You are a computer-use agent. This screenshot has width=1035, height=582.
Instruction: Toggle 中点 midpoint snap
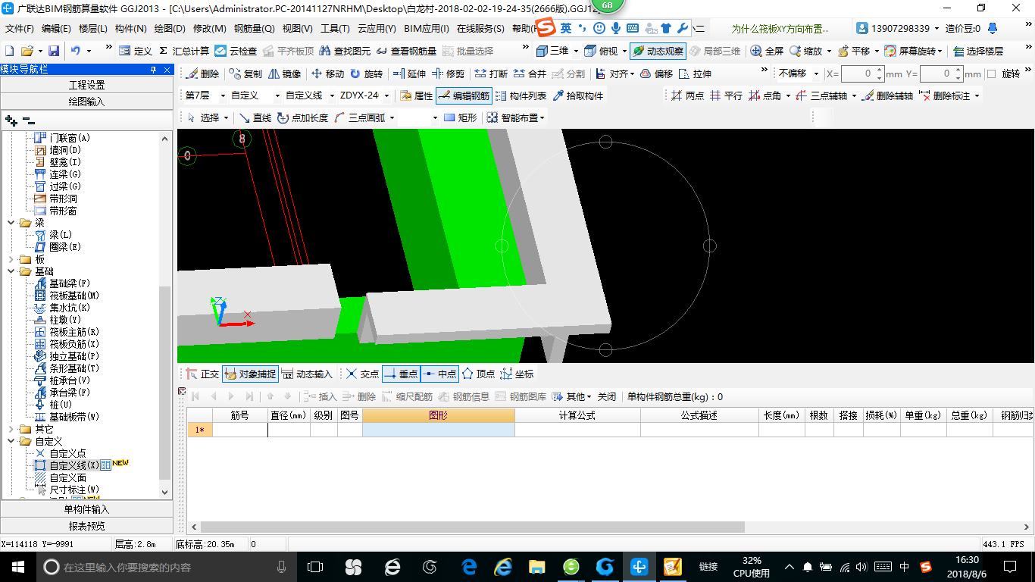point(439,374)
